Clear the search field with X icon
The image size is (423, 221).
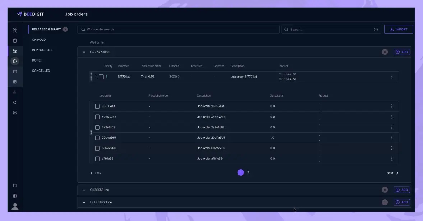(x=376, y=30)
